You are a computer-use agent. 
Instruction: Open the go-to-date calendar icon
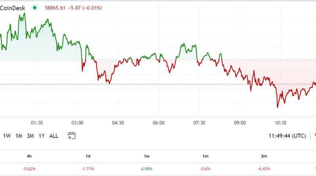(x=71, y=136)
